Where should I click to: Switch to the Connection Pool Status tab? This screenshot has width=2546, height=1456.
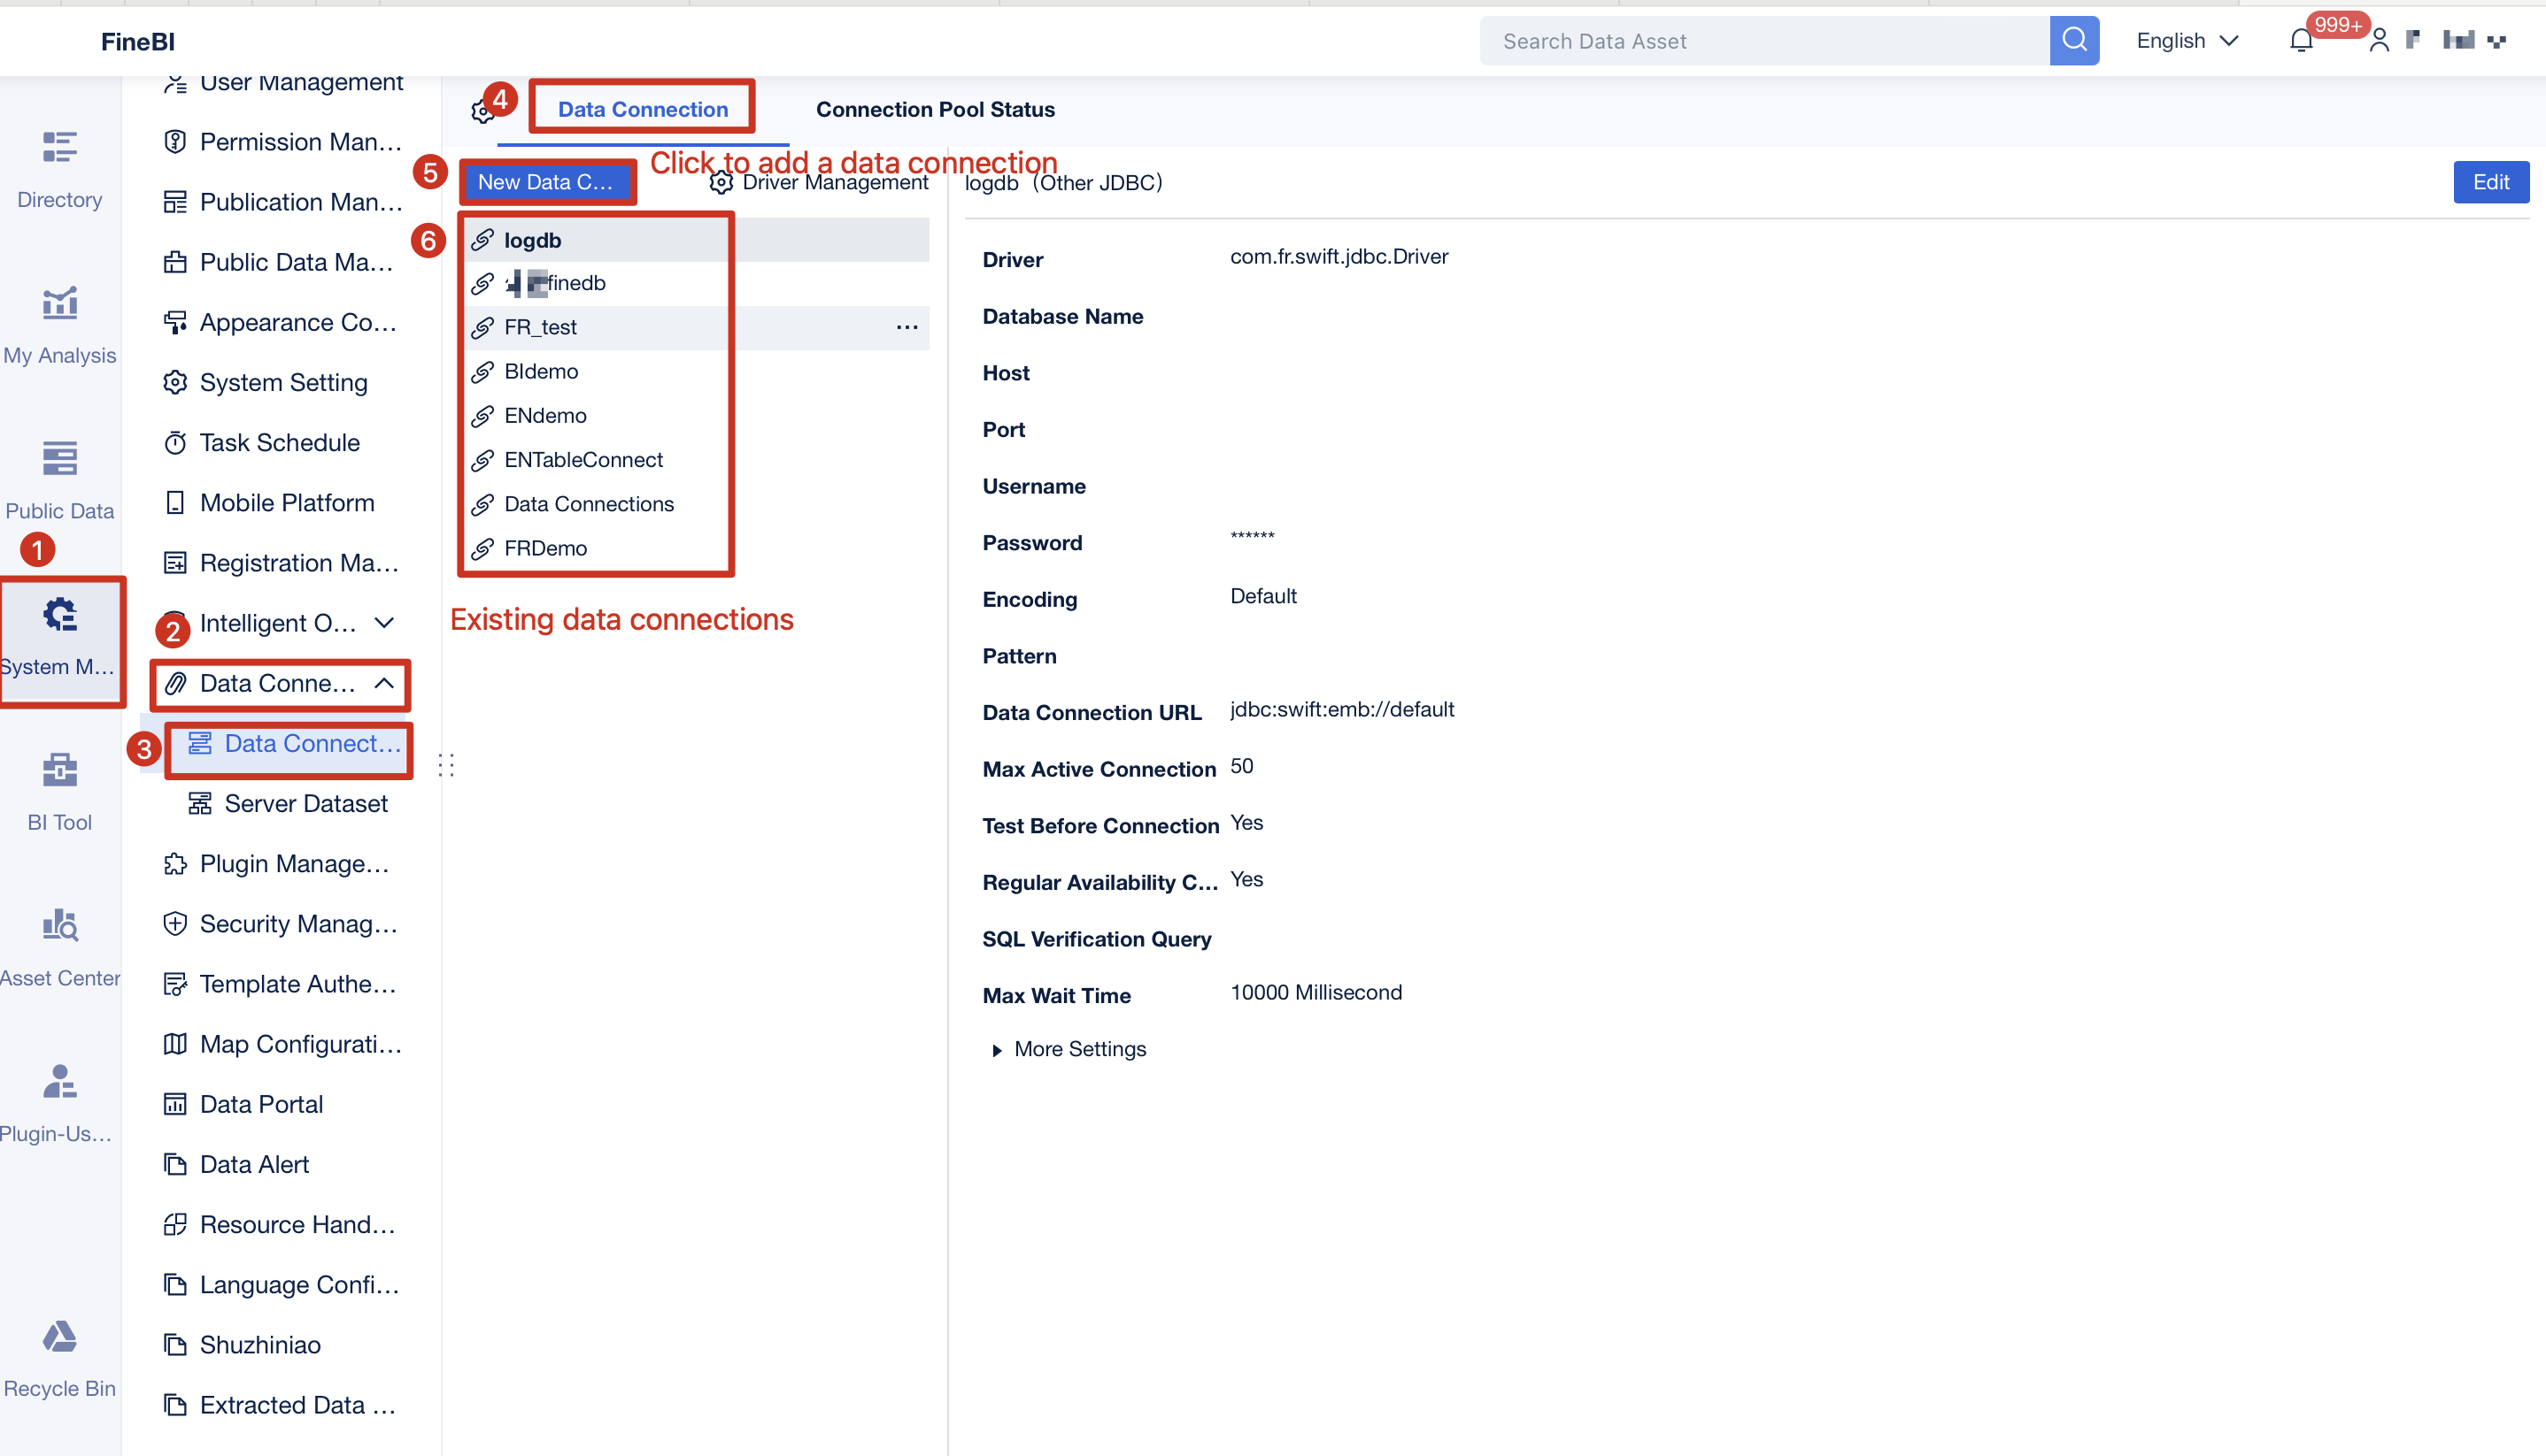(x=935, y=109)
